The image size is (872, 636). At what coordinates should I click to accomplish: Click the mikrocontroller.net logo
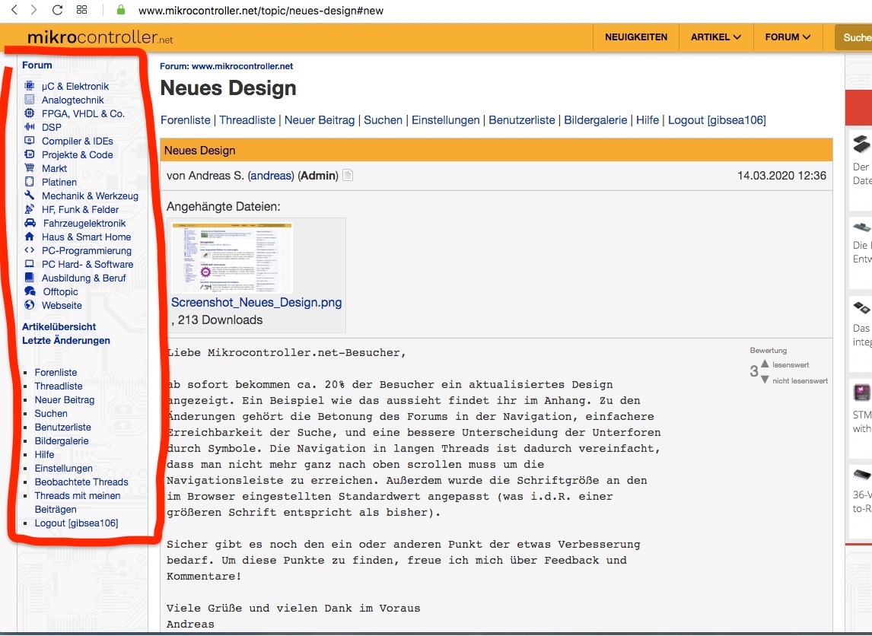tap(100, 37)
